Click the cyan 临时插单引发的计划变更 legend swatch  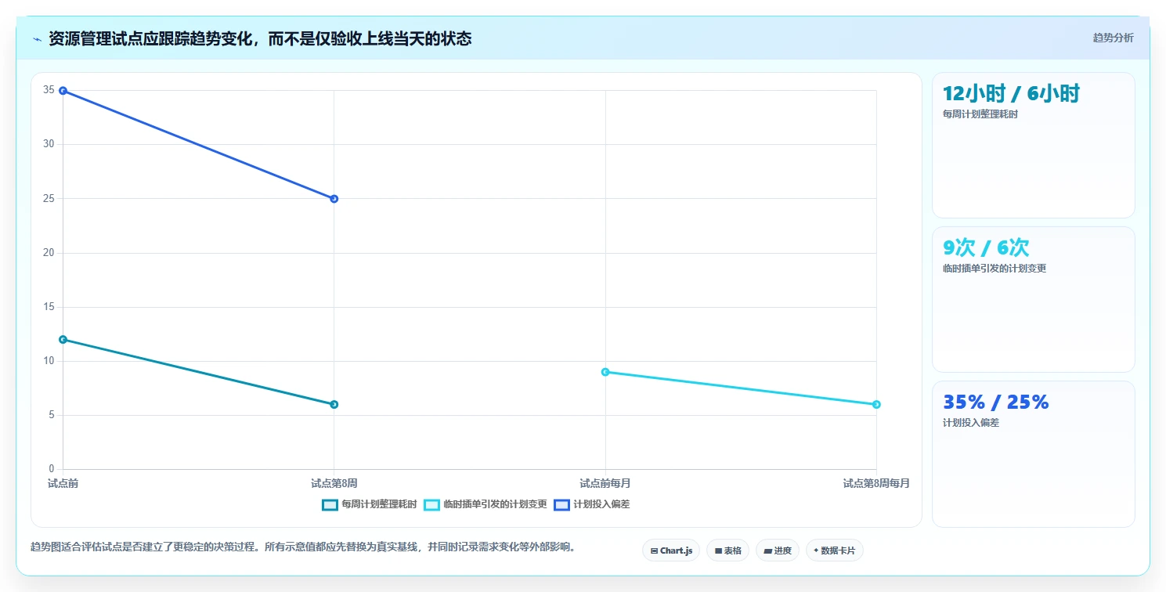[x=431, y=504]
